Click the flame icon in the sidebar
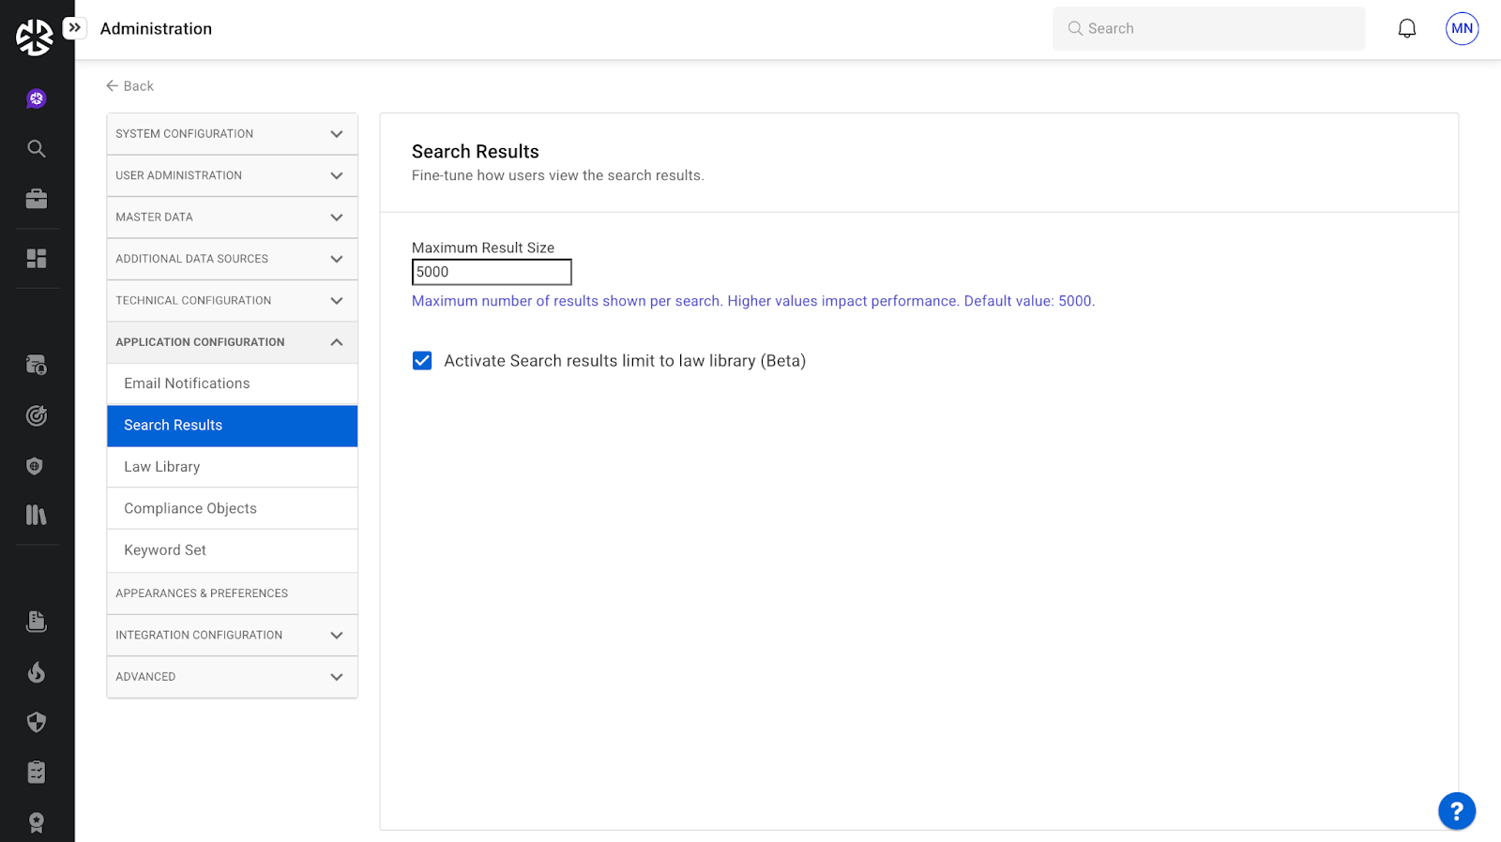The width and height of the screenshot is (1501, 842). tap(37, 671)
